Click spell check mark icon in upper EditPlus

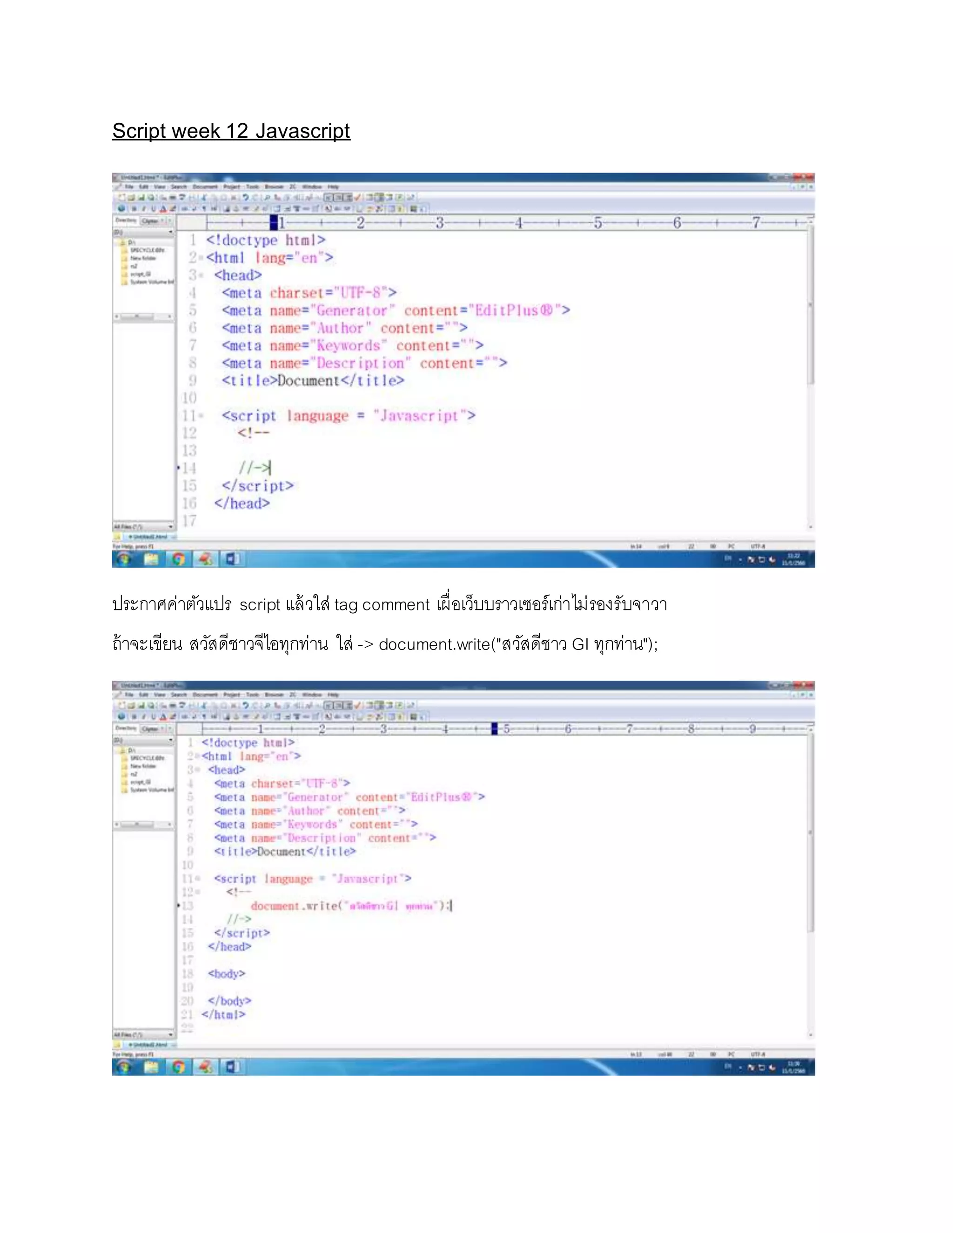coord(358,198)
